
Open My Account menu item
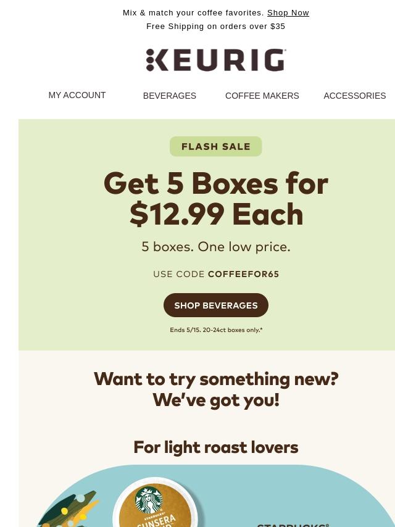click(77, 95)
